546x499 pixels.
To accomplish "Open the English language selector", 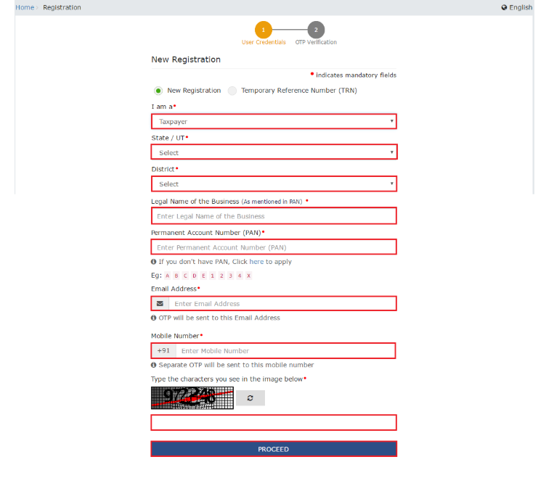I will [517, 7].
